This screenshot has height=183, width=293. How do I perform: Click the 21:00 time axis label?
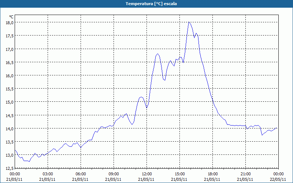point(245,174)
